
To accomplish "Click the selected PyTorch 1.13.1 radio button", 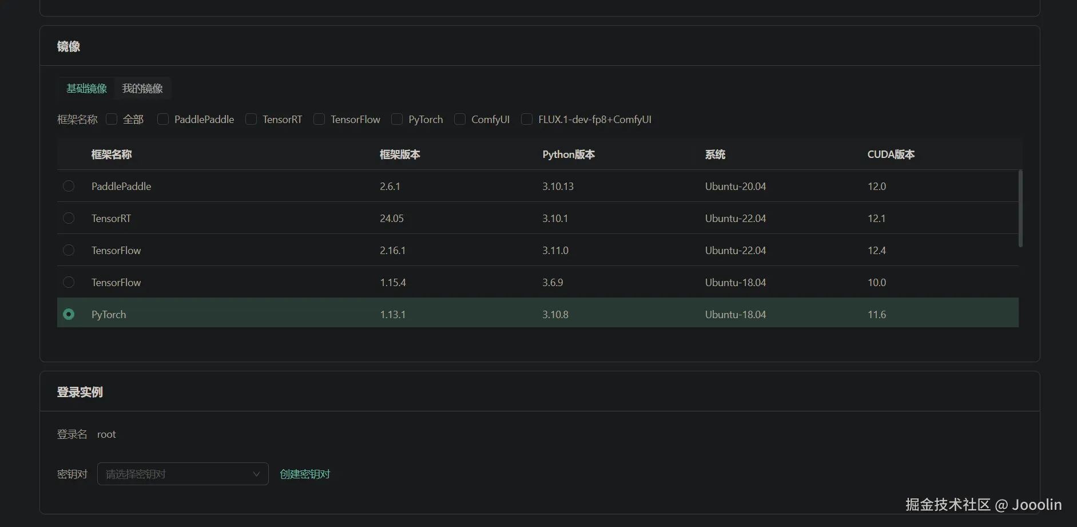I will click(69, 314).
